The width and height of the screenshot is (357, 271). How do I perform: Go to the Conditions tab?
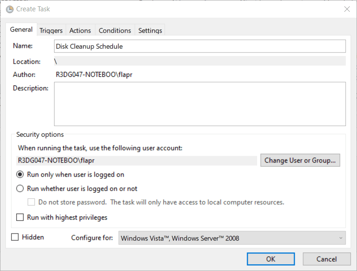click(115, 30)
